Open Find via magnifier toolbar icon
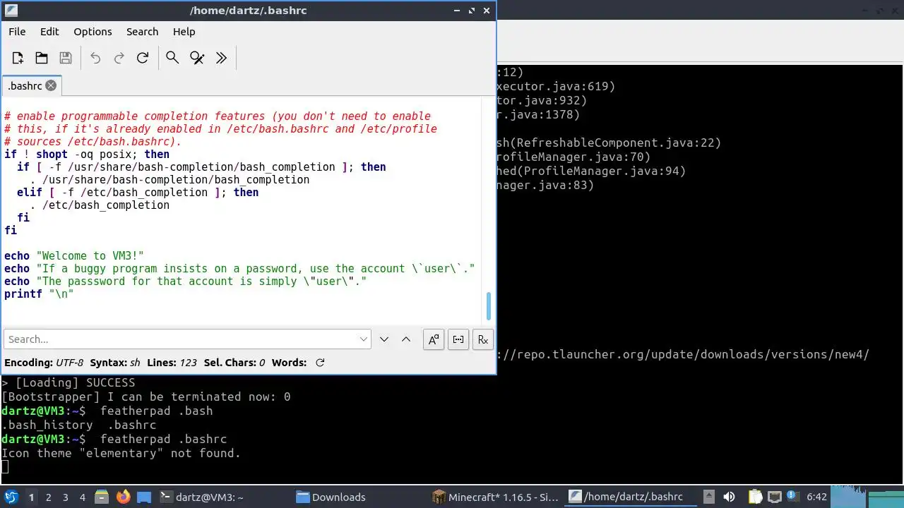904x508 pixels. point(172,58)
